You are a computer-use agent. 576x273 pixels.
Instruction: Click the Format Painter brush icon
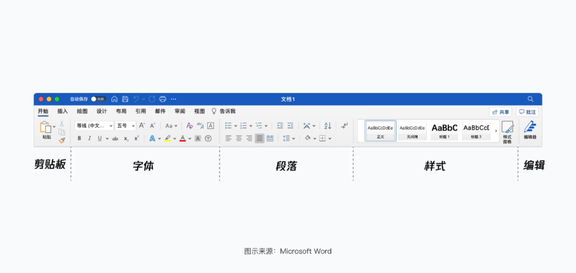62,140
